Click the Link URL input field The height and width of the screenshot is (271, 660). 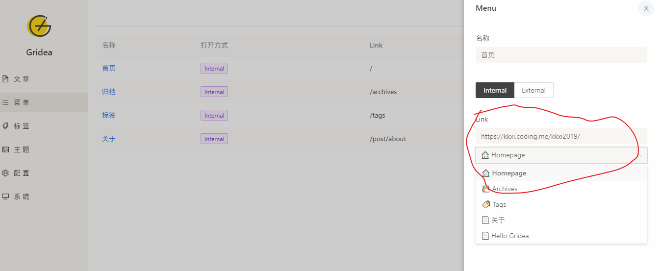(x=561, y=136)
